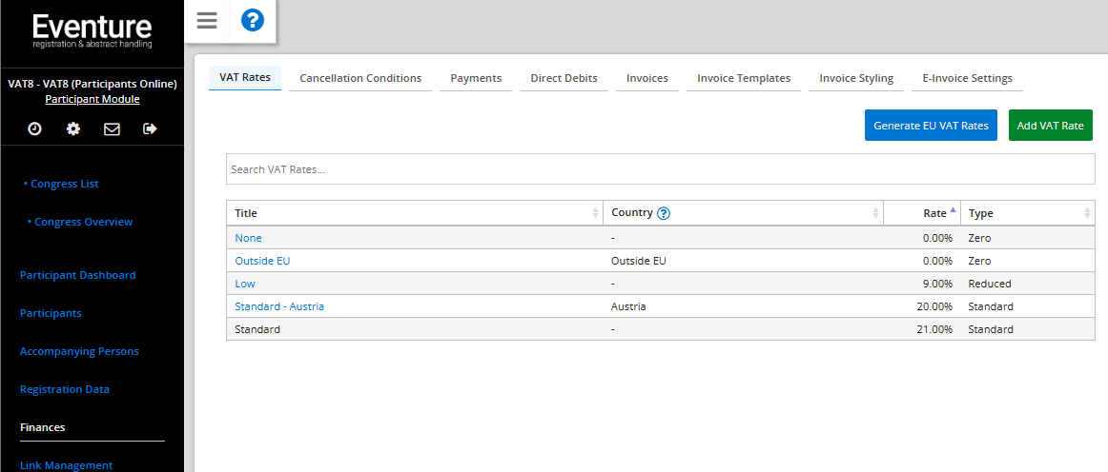
Task: Click the Country column help icon
Action: [x=664, y=213]
